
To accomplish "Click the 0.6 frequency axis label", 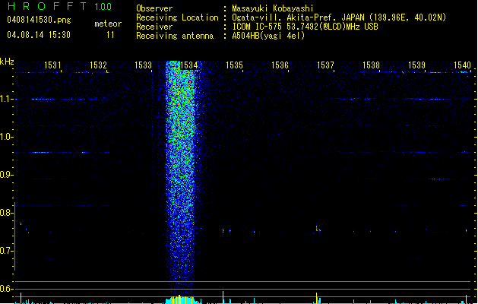I will coord(6,289).
